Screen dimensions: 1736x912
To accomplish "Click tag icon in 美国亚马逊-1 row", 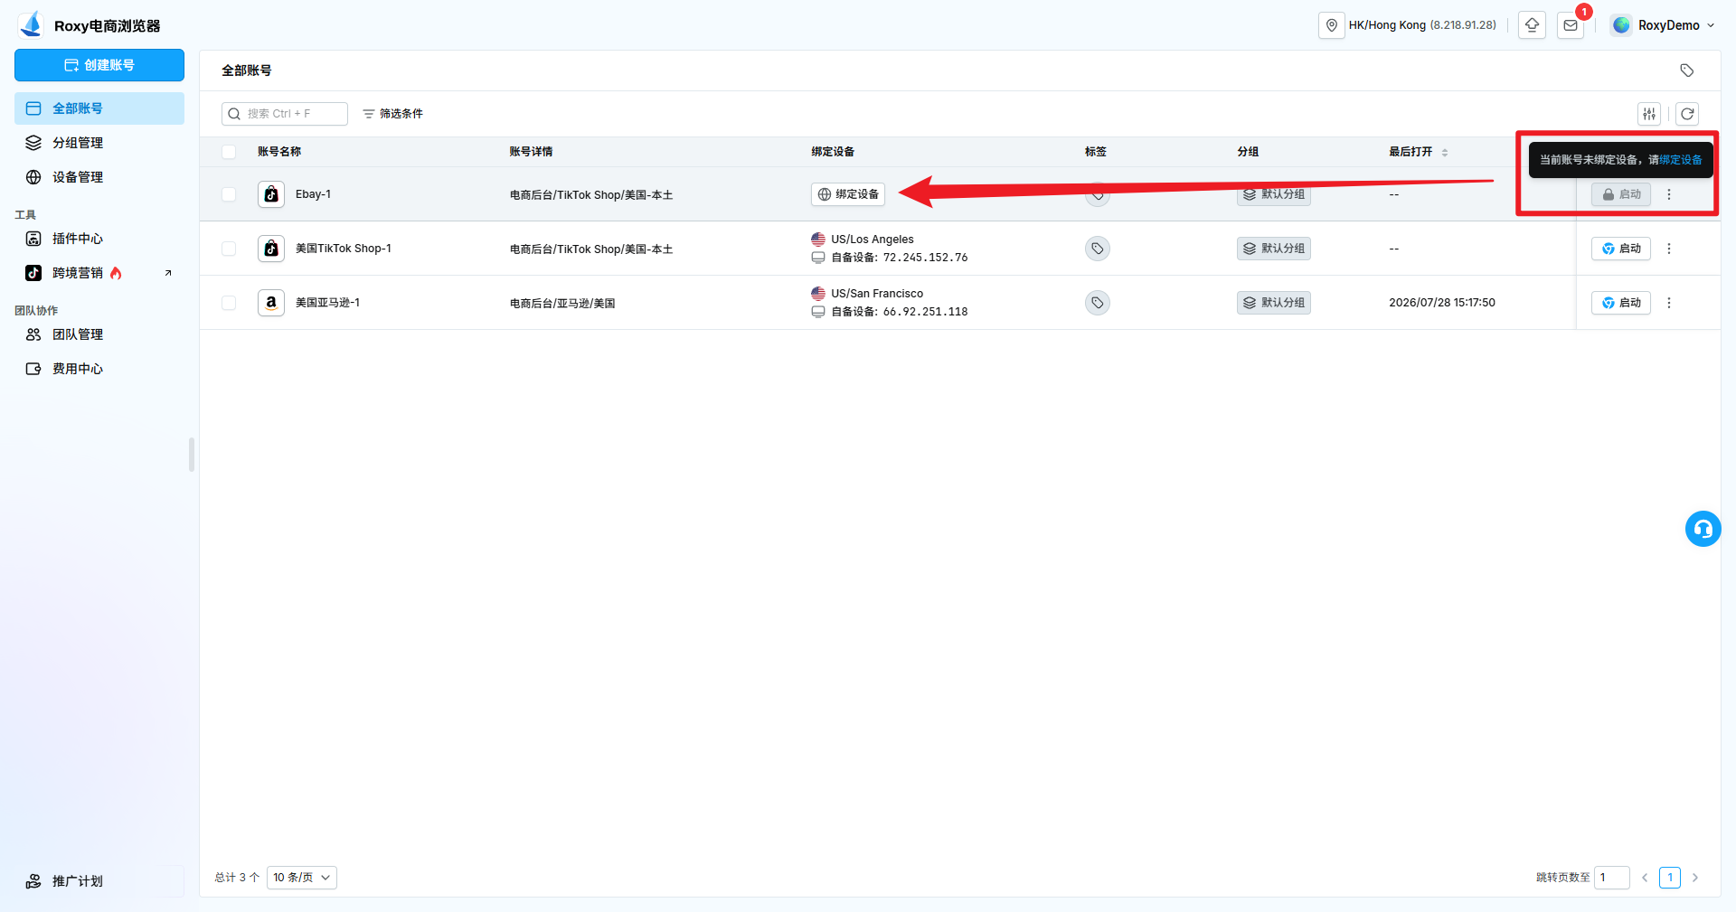I will coord(1097,303).
